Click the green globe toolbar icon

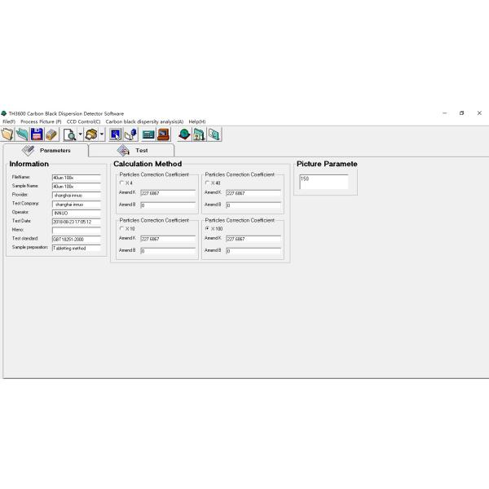pos(184,134)
